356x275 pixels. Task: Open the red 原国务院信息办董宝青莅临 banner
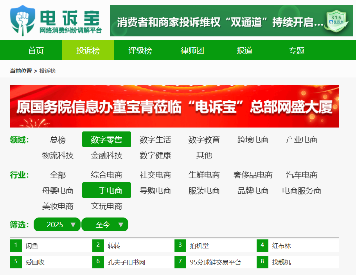[x=174, y=106]
